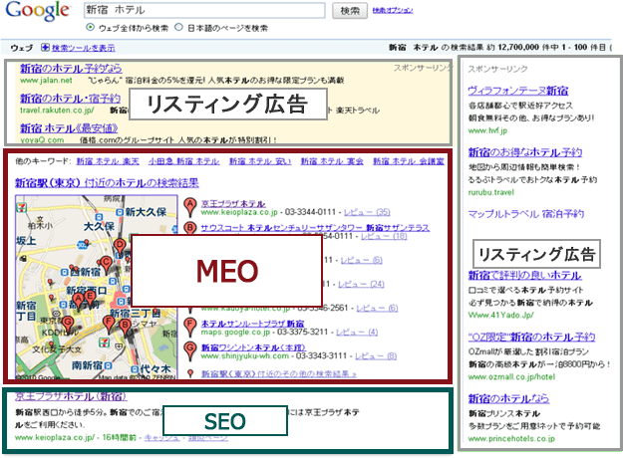
Task: Select the ウェブ全体から検索 radio button
Action: coord(91,27)
